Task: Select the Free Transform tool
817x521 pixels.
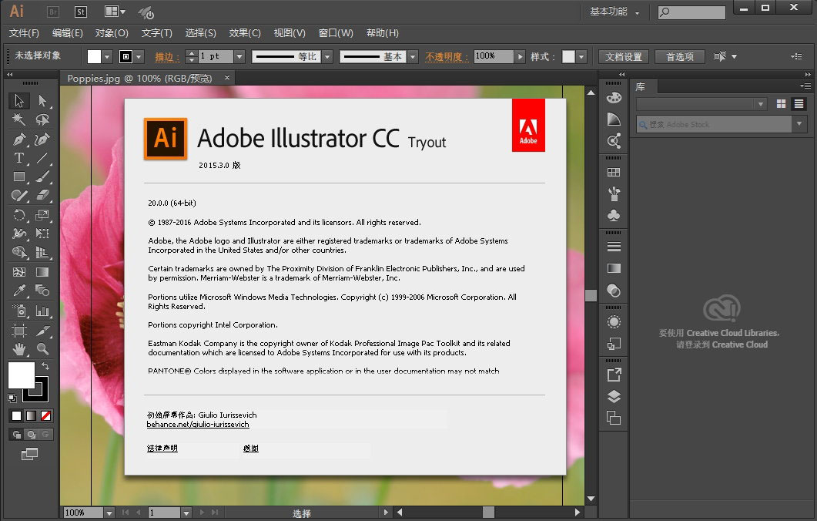Action: (x=42, y=233)
